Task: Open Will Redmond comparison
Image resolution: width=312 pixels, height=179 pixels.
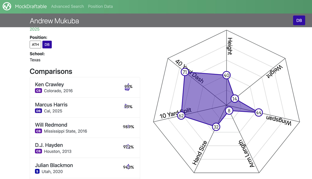Action: click(51, 125)
